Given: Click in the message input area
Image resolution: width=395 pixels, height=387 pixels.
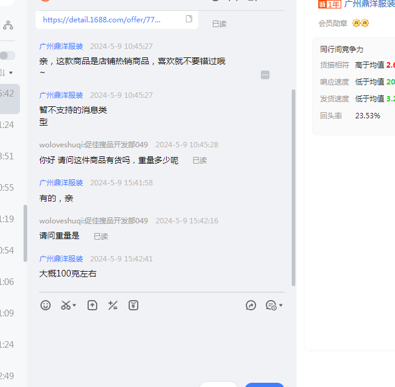Looking at the screenshot, I should tap(163, 344).
